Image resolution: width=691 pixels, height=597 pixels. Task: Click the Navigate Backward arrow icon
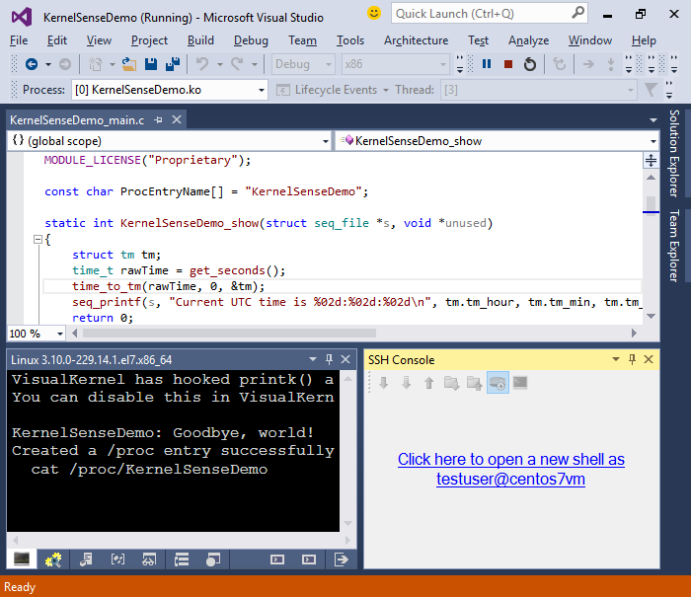point(32,64)
